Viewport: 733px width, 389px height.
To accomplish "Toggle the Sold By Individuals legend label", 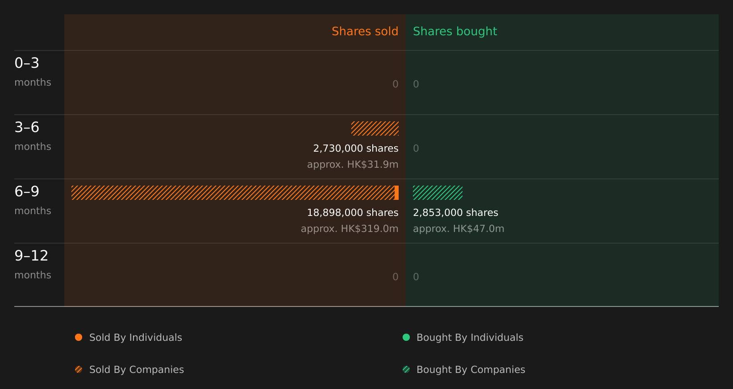I will pyautogui.click(x=136, y=337).
